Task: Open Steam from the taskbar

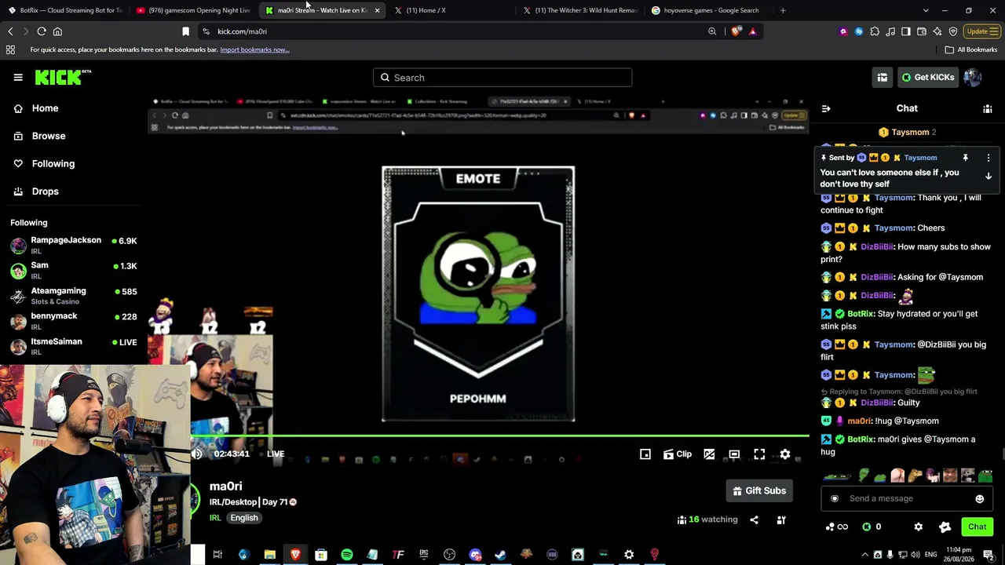Action: (500, 555)
